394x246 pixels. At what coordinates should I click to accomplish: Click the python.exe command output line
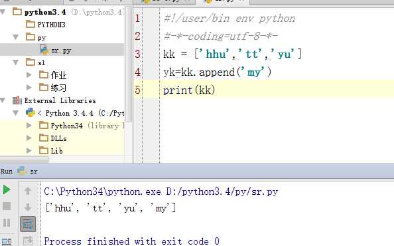(x=161, y=192)
